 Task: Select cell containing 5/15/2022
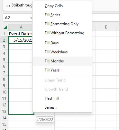coord(20,40)
